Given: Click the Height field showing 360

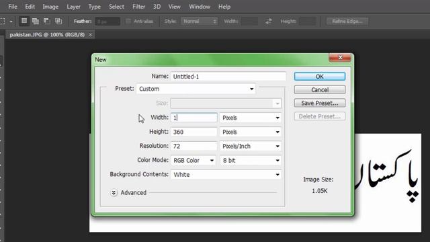Looking at the screenshot, I should tap(194, 132).
